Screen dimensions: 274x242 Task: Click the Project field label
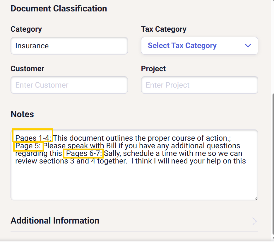coord(153,69)
